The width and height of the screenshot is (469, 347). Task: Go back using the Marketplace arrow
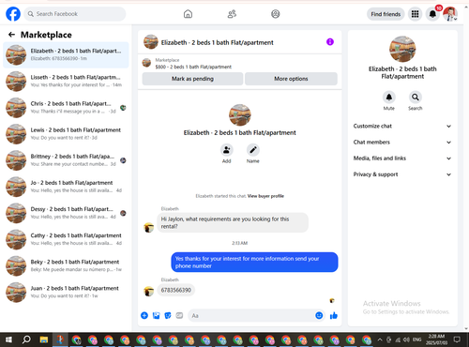(11, 35)
